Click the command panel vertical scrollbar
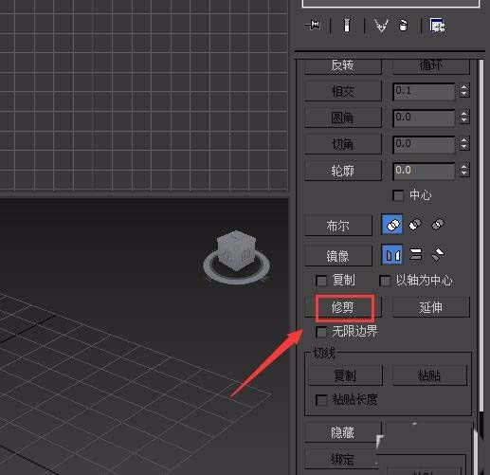 click(x=481, y=235)
